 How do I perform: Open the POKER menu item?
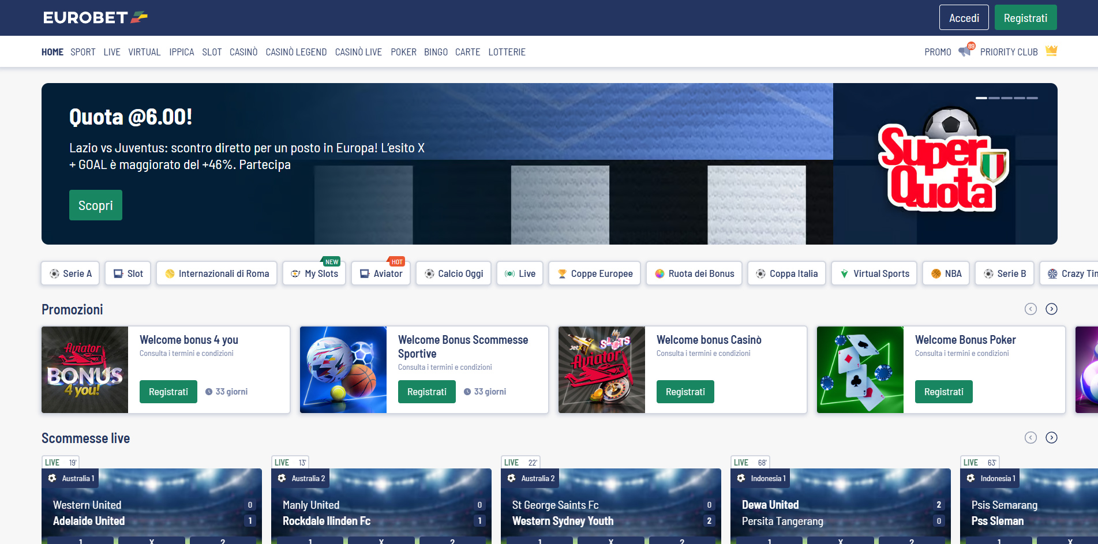[x=403, y=52]
